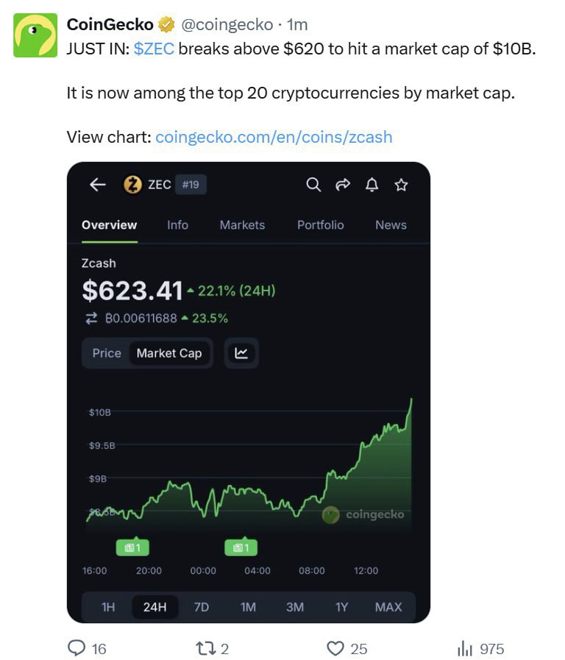This screenshot has width=565, height=660.
Task: Click the retweet icon
Action: (x=205, y=648)
